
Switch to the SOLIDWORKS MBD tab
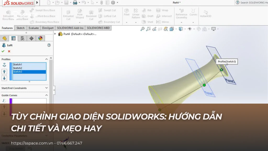tap(98, 28)
